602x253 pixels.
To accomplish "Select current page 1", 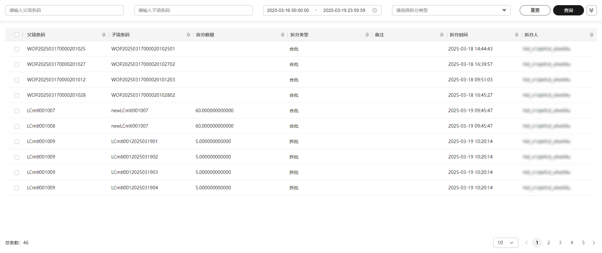I will click(537, 243).
